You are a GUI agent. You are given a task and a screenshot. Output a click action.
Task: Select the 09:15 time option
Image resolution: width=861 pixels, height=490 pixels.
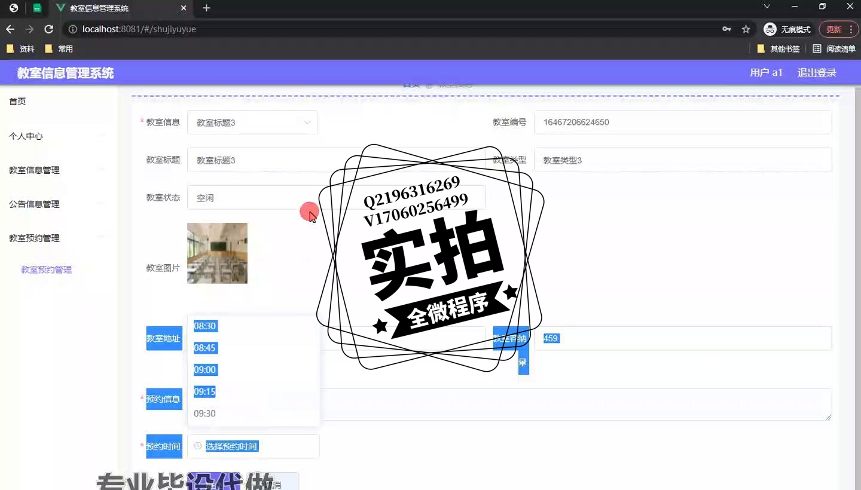(x=254, y=391)
